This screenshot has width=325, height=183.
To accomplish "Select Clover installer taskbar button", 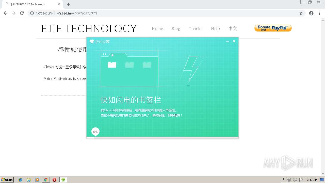I will 63,180.
